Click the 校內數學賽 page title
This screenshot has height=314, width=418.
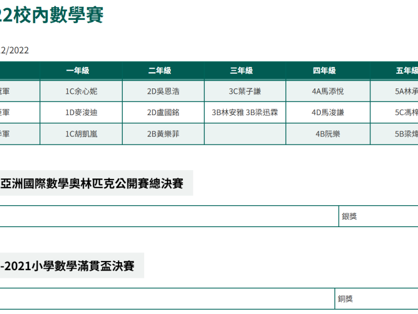click(x=51, y=15)
